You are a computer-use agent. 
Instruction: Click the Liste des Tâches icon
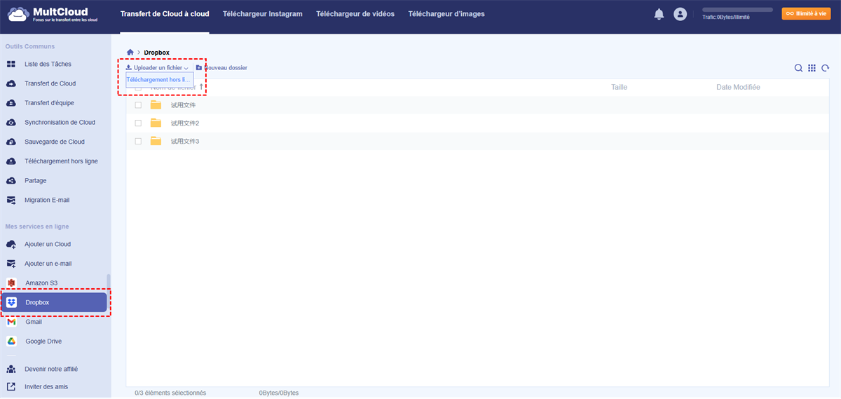tap(11, 65)
